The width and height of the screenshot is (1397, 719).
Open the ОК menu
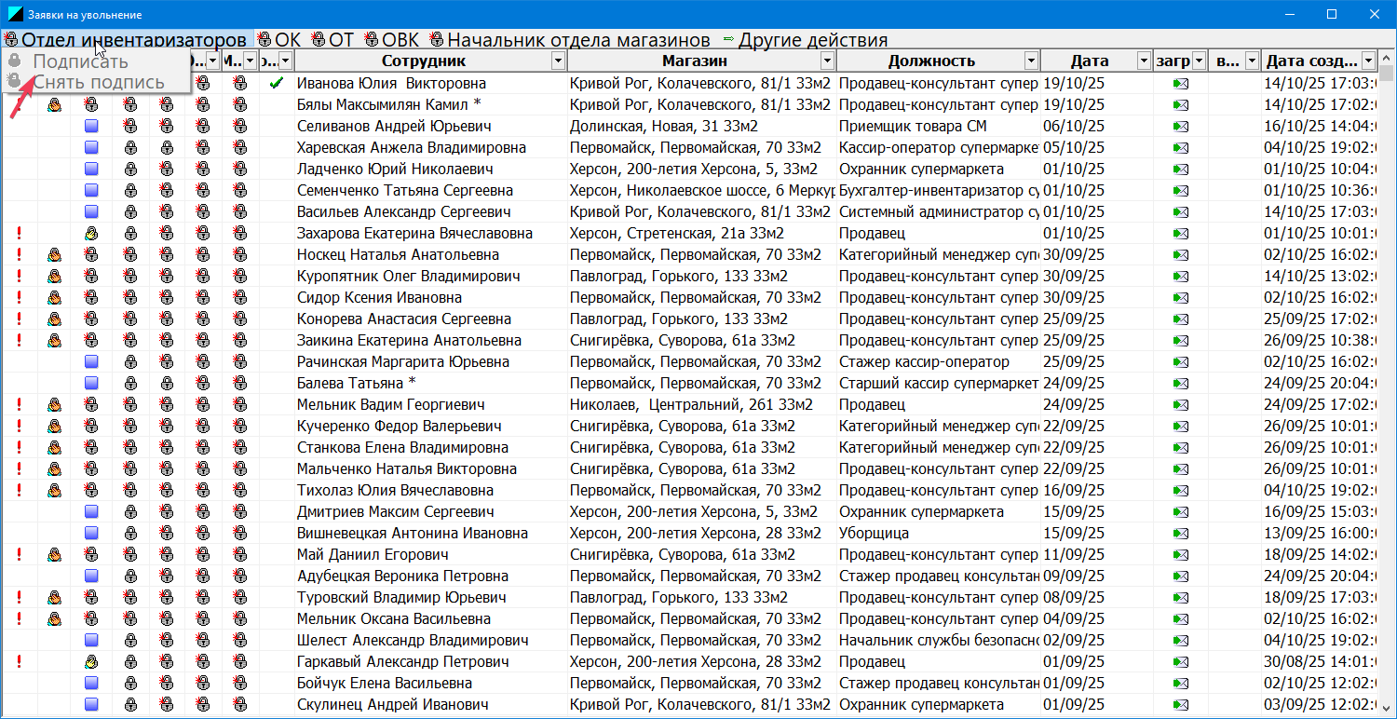click(280, 40)
